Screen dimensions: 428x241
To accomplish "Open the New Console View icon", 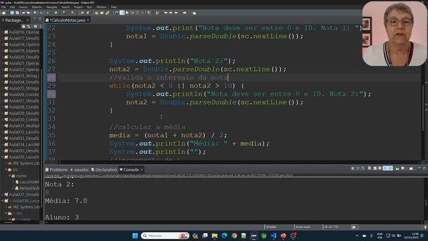I will [x=411, y=168].
